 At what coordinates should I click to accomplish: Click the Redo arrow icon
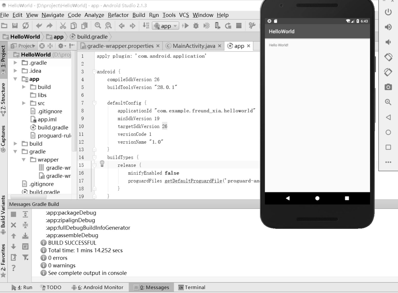[x=49, y=26]
